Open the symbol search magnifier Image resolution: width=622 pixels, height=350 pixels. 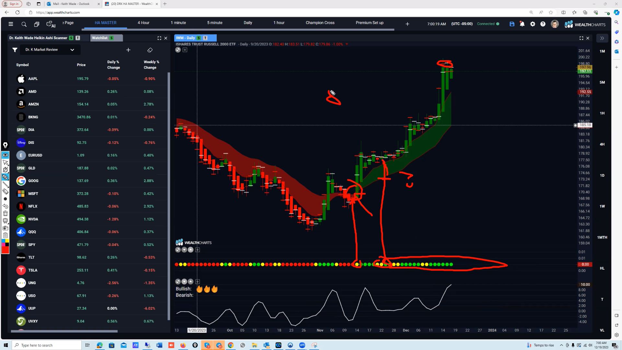click(24, 24)
